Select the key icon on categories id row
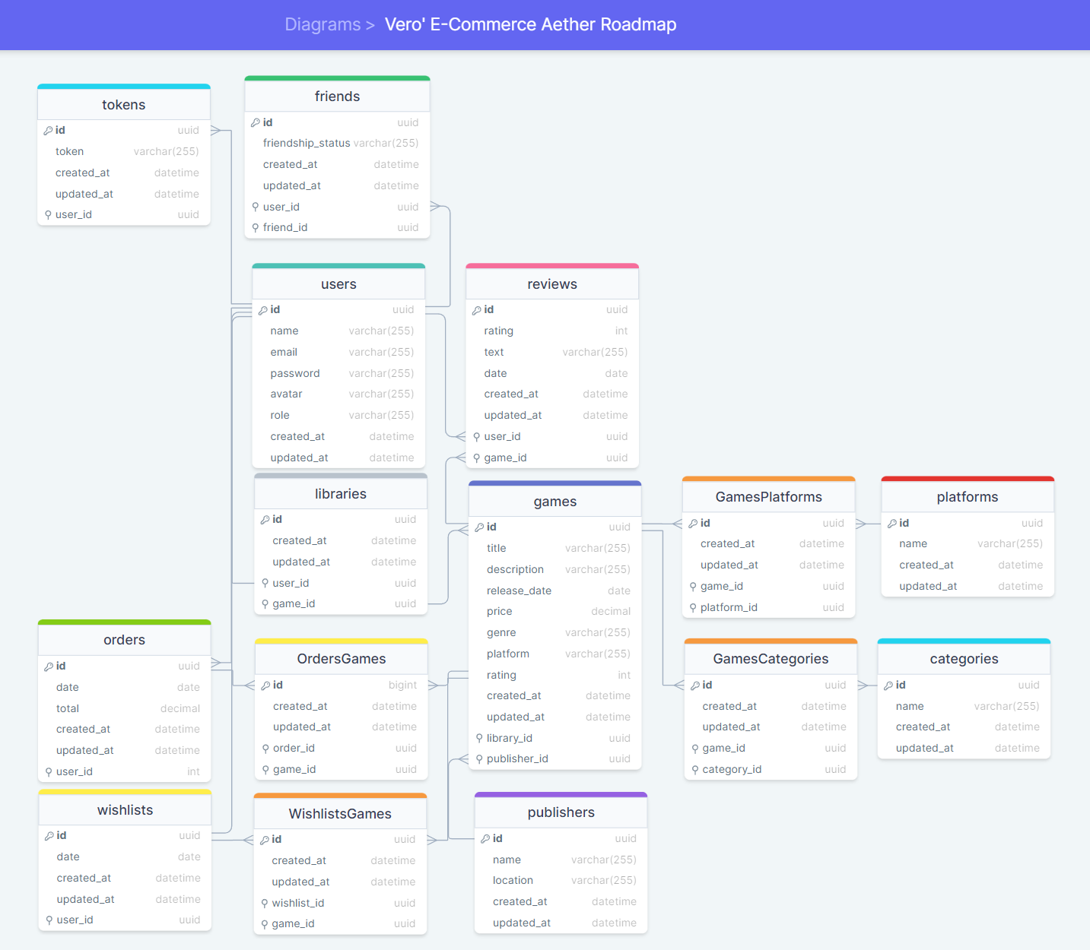This screenshot has height=950, width=1090. coord(888,685)
